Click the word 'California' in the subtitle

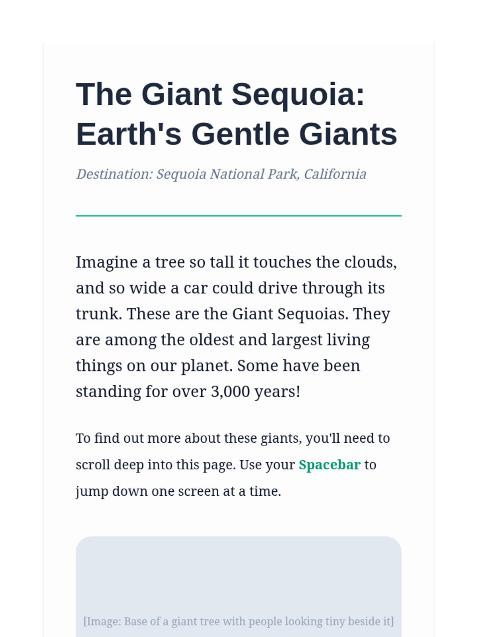pos(335,174)
